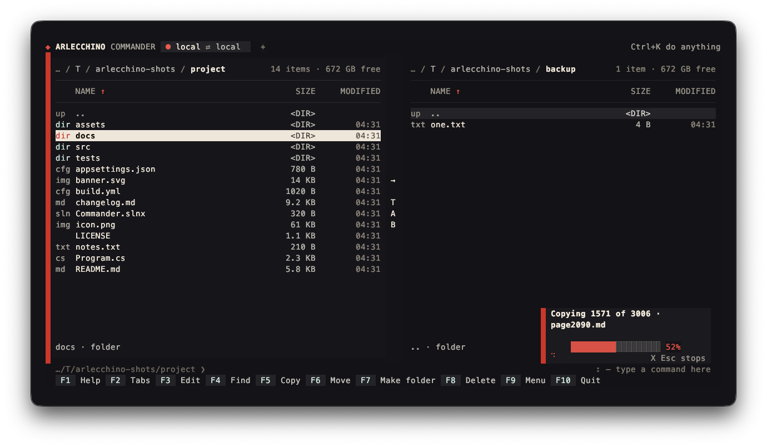The width and height of the screenshot is (767, 447).
Task: Select the tests folder row
Action: point(218,158)
